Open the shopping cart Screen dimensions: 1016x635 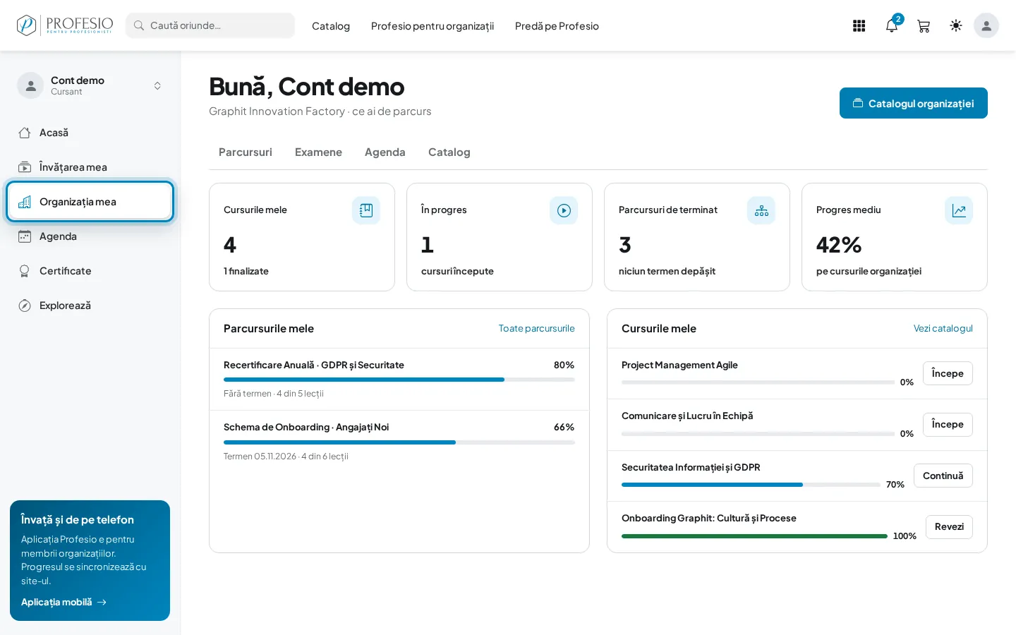[x=924, y=26]
